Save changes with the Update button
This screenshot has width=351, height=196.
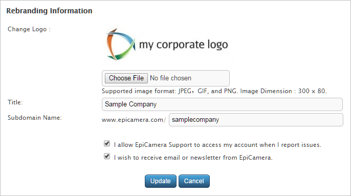(x=161, y=181)
